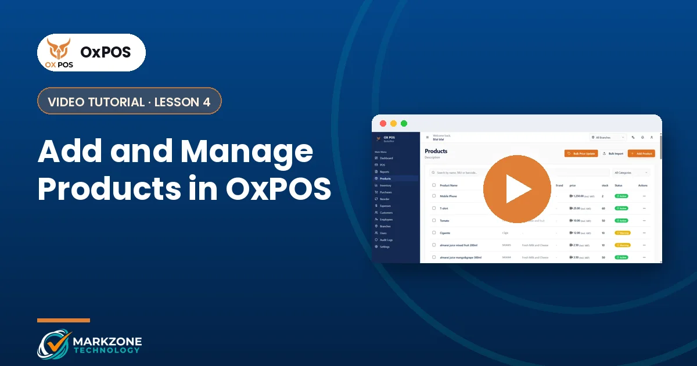Screen dimensions: 697x366
Task: Play the Lesson 4 tutorial video
Action: [517, 189]
